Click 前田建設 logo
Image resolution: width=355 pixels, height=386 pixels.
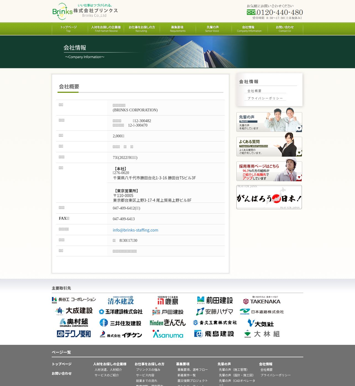tap(215, 300)
